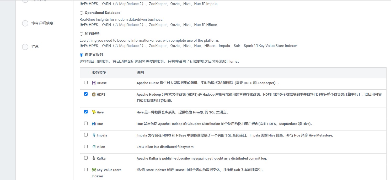Image resolution: width=391 pixels, height=180 pixels.
Task: Click the Kafka service name
Action: (x=101, y=158)
